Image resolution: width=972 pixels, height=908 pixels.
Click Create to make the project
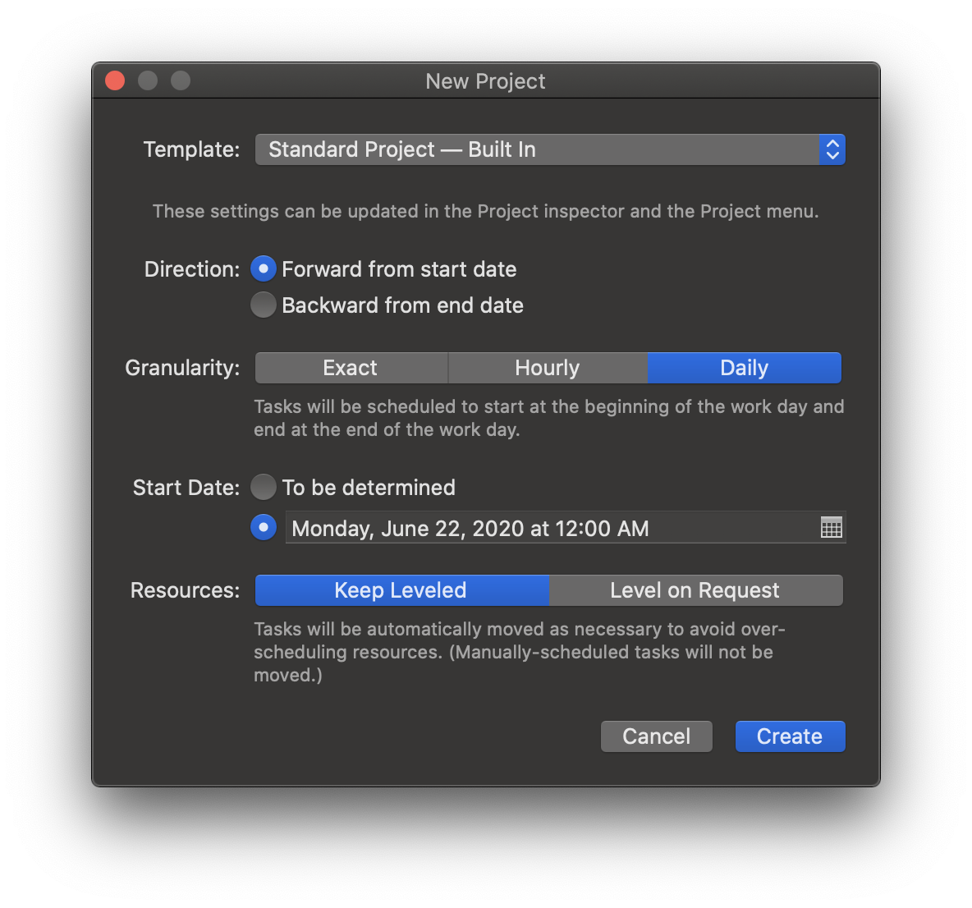790,736
